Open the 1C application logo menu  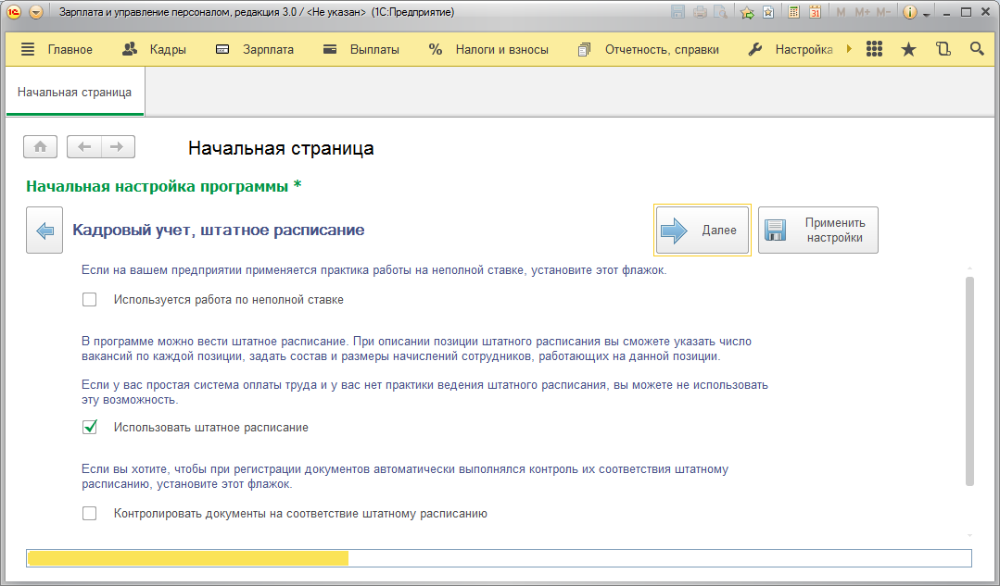pos(14,12)
